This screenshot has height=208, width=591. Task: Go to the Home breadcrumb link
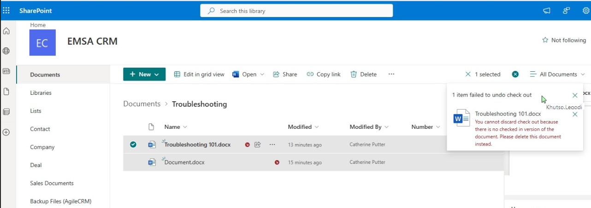coord(38,25)
